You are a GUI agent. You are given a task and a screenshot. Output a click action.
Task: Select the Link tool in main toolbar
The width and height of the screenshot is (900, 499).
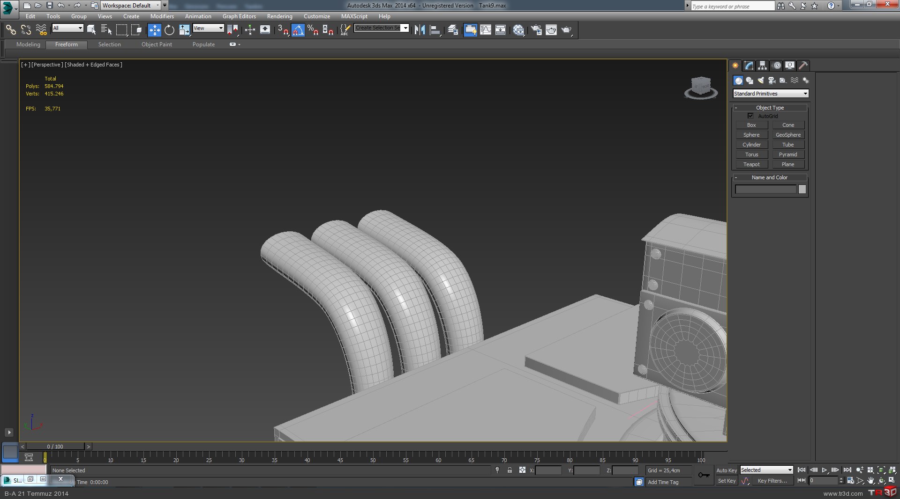(x=11, y=30)
